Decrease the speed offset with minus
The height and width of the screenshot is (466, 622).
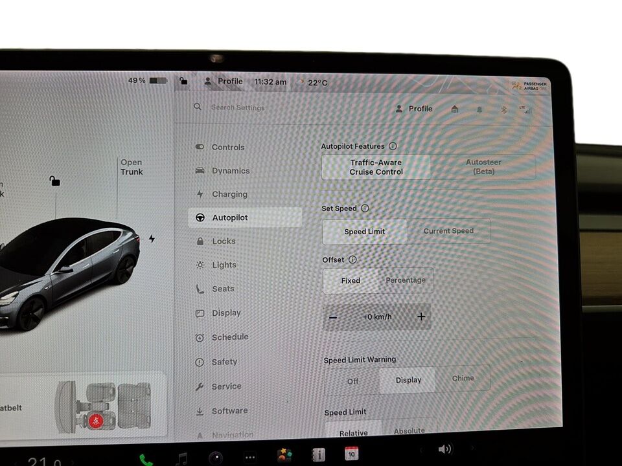click(333, 317)
